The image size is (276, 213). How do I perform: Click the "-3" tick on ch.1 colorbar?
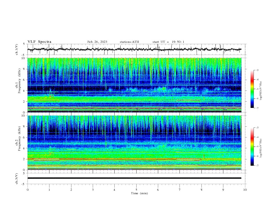(x=257, y=70)
